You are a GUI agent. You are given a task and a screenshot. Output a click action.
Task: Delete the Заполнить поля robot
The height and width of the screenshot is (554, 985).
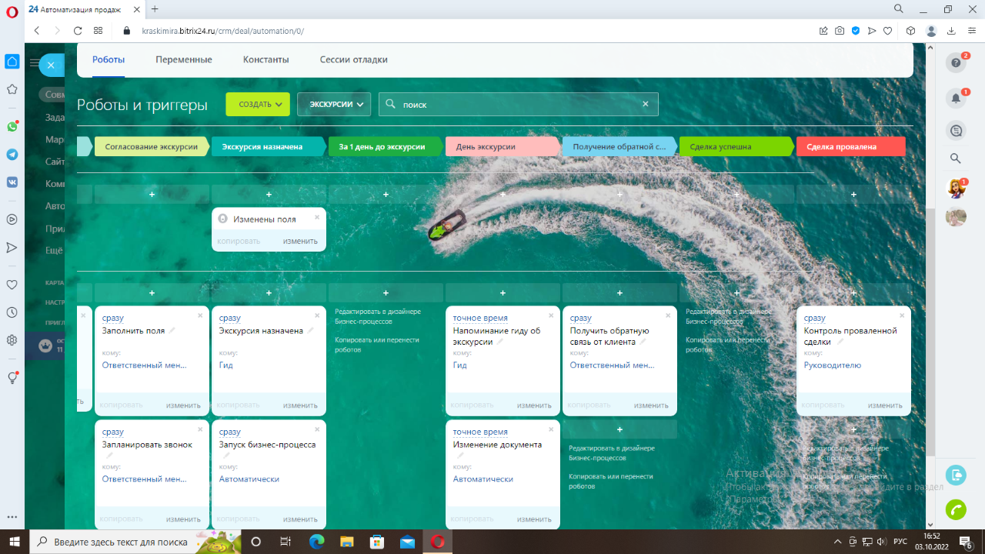200,315
